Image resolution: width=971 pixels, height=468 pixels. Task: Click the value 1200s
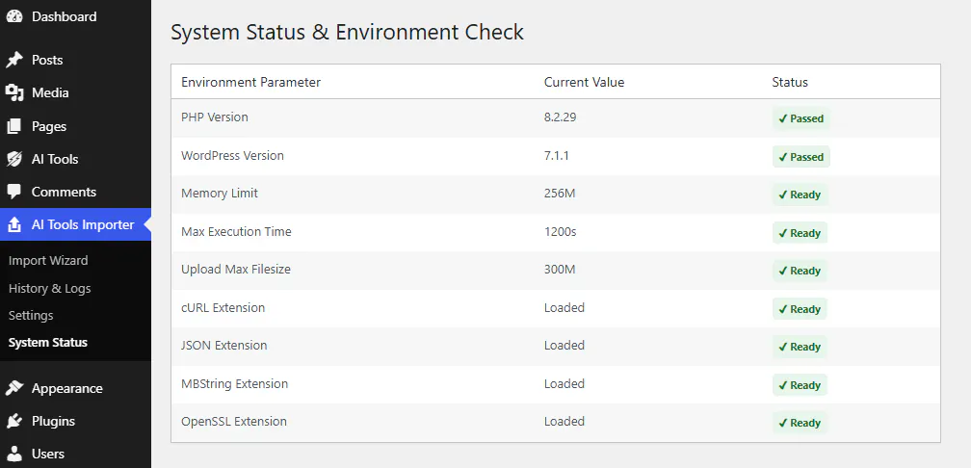click(x=560, y=231)
